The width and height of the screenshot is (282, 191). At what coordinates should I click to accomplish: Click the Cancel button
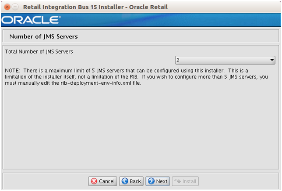103,181
